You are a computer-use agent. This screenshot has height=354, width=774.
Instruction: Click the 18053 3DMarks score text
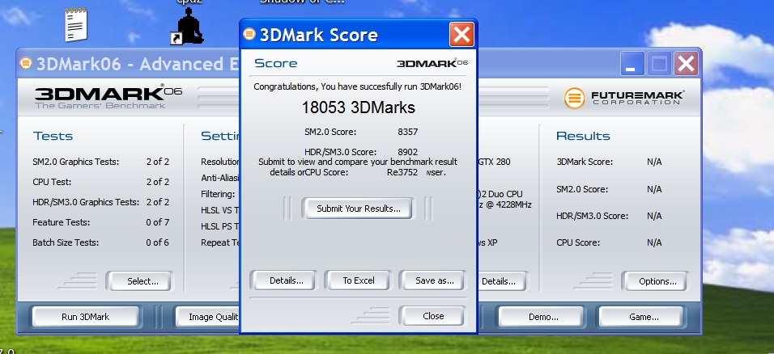[359, 108]
